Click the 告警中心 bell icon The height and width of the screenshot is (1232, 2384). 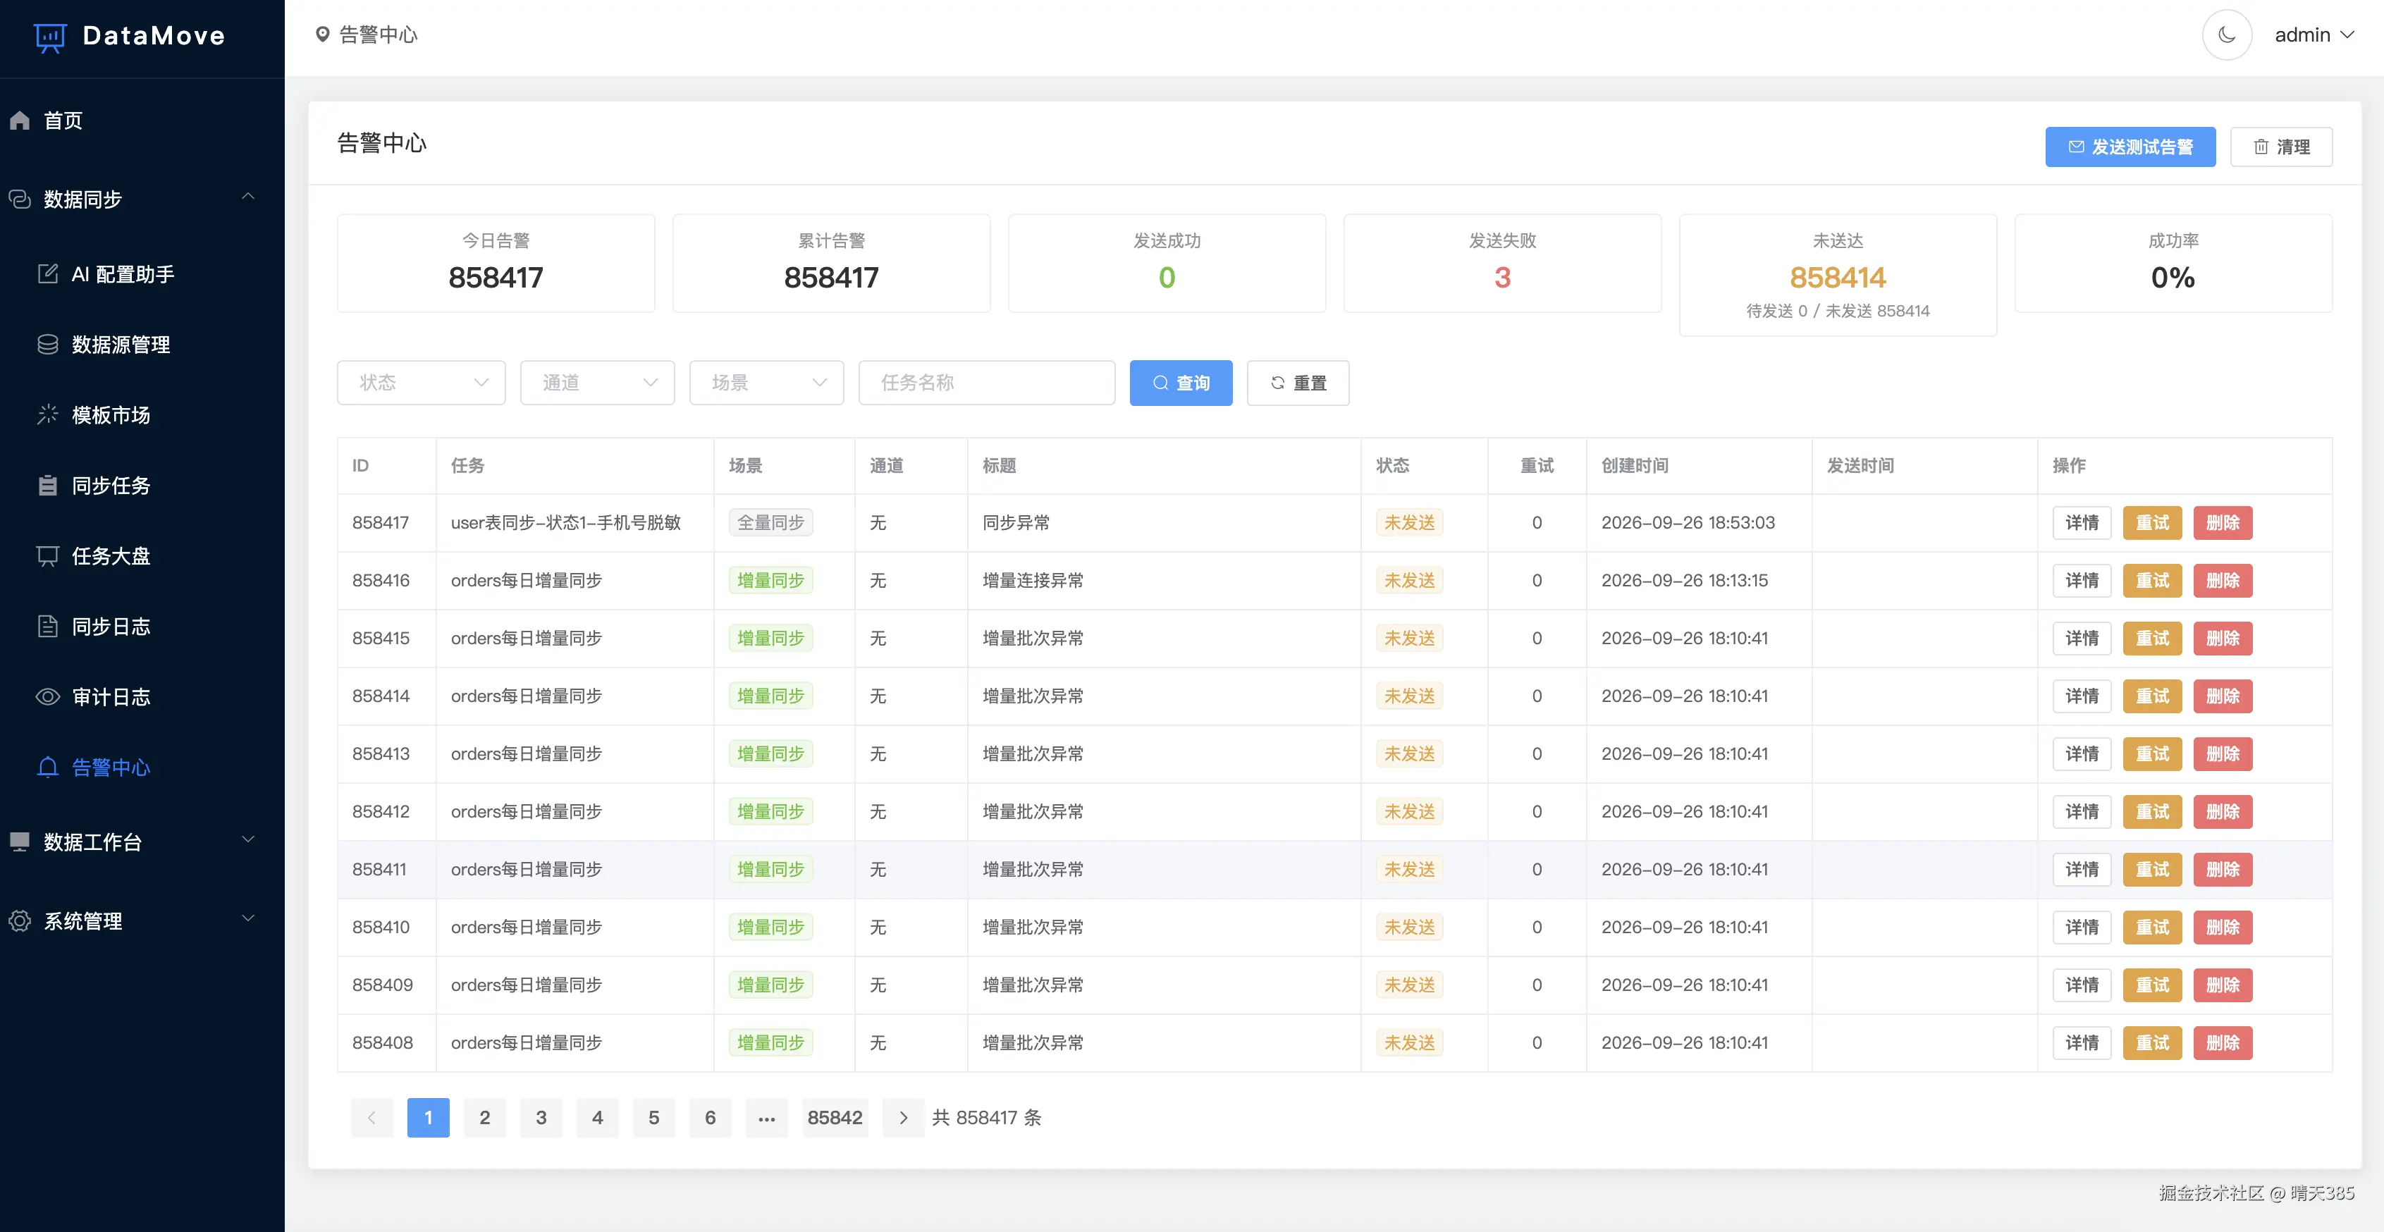tap(47, 766)
